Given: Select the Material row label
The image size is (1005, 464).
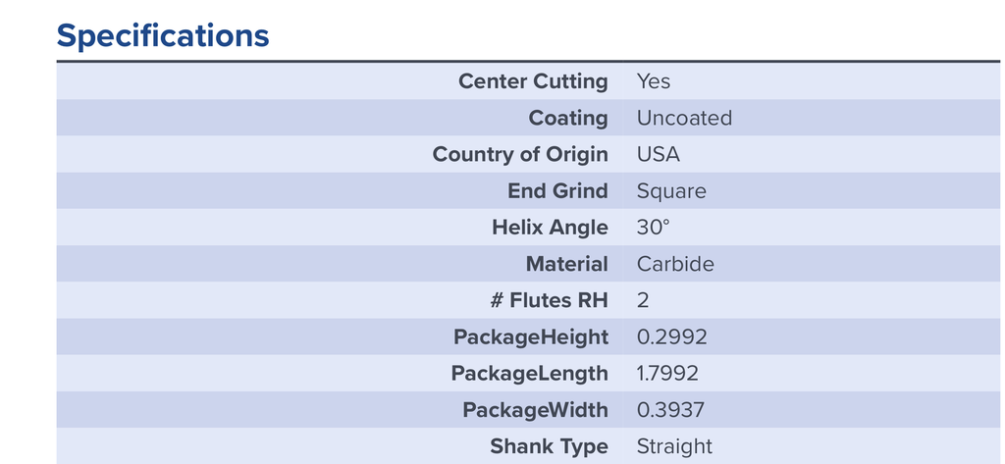Looking at the screenshot, I should [x=566, y=264].
